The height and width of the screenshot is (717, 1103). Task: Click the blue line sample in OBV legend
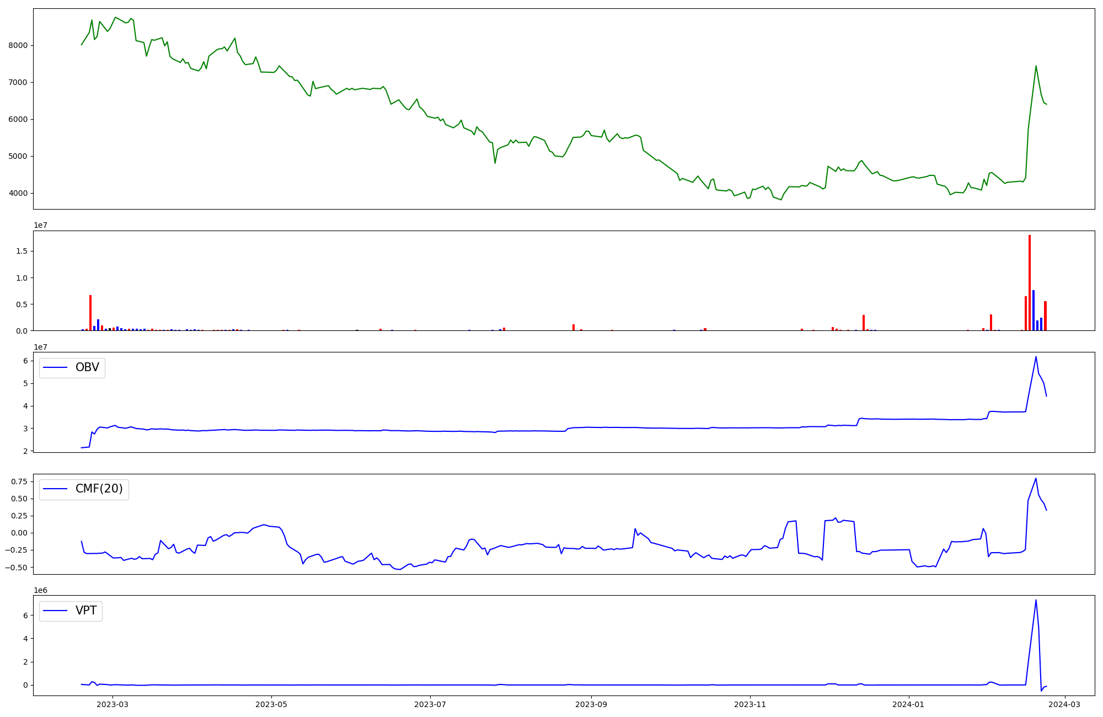[x=55, y=368]
